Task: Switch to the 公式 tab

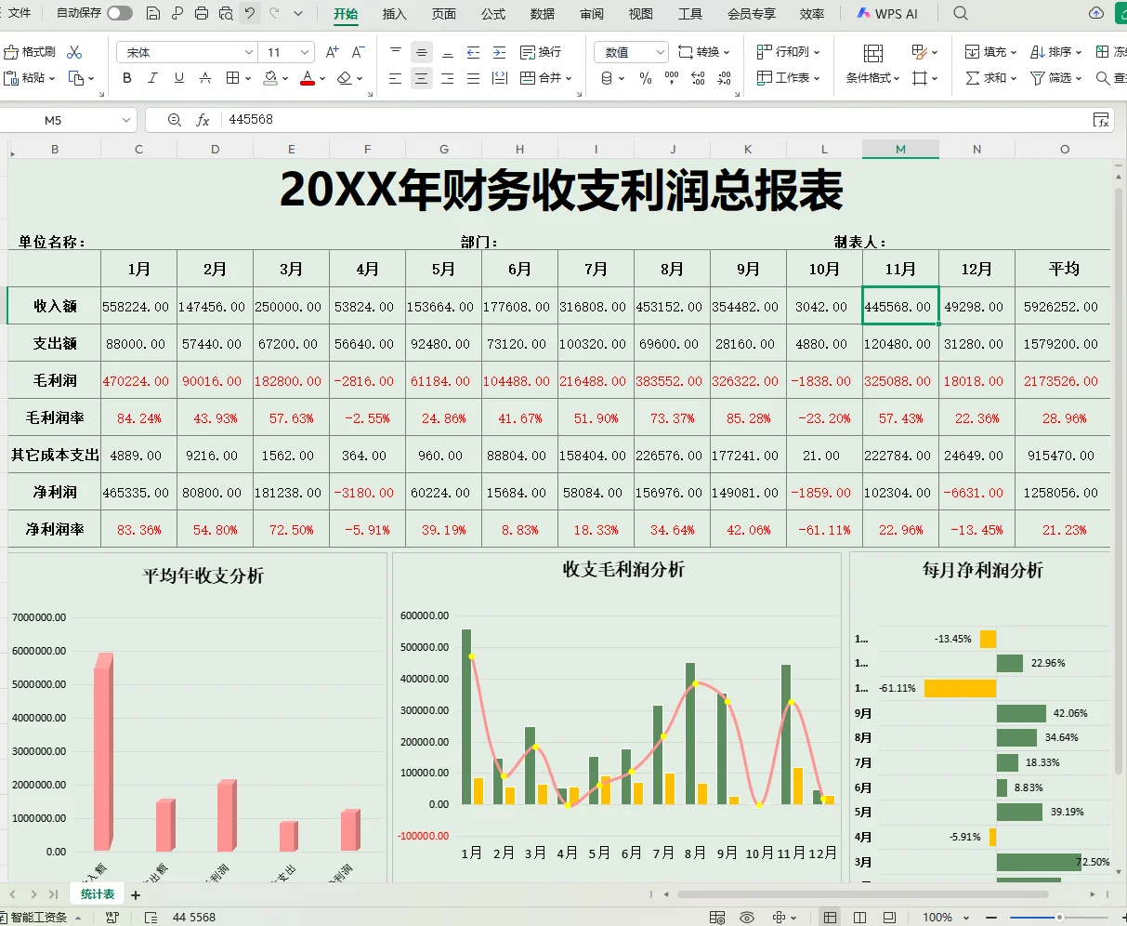Action: coord(493,14)
